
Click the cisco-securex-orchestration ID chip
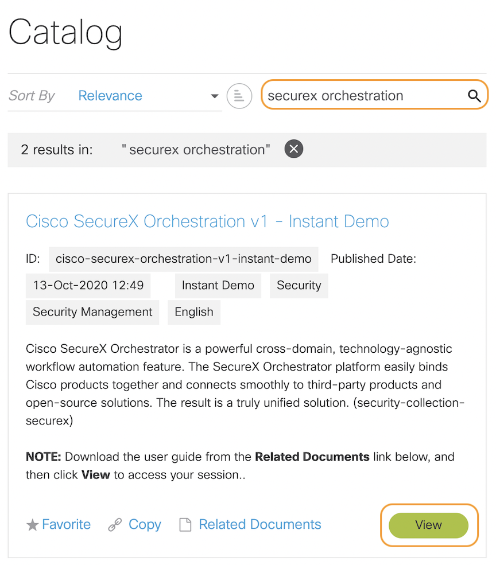point(183,259)
